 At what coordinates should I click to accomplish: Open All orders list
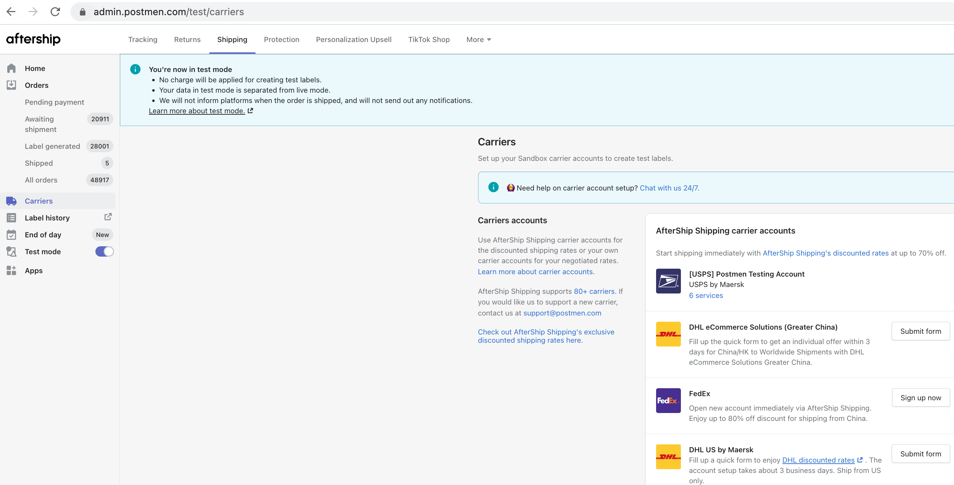tap(41, 180)
